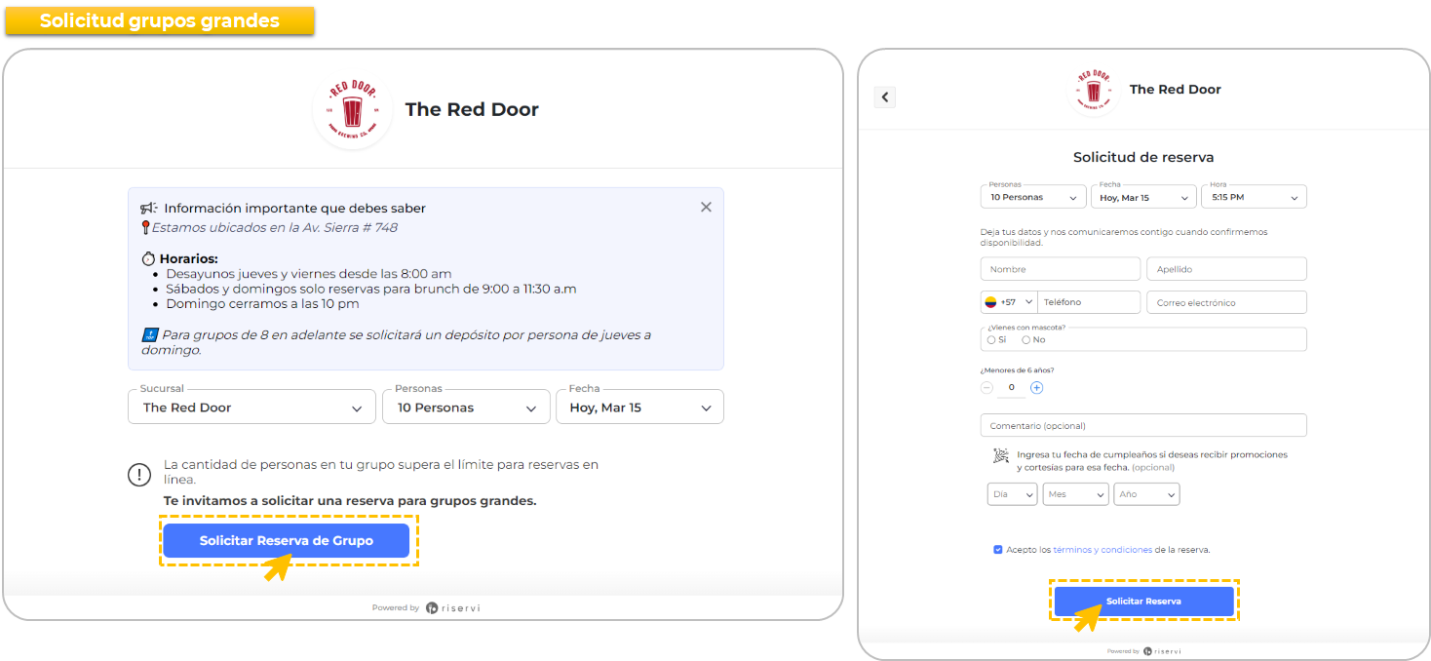Decrease minors count with minus button
The width and height of the screenshot is (1431, 661).
tap(986, 387)
